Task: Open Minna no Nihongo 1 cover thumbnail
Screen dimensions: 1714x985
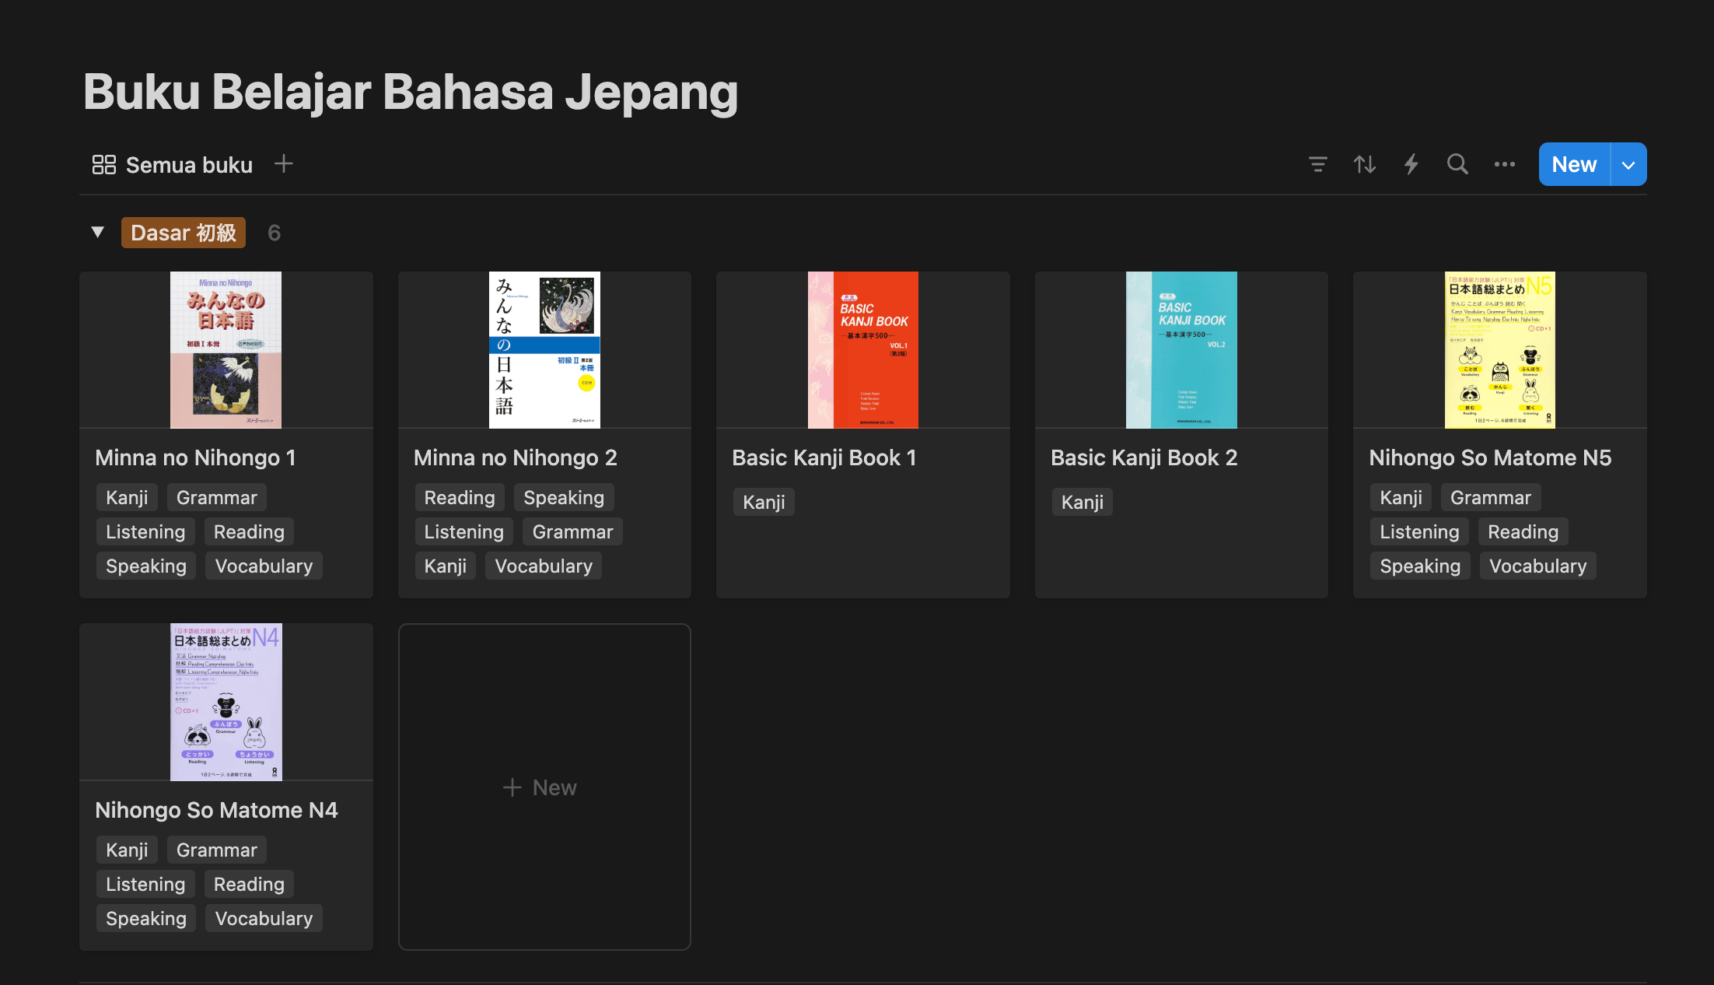Action: click(226, 349)
